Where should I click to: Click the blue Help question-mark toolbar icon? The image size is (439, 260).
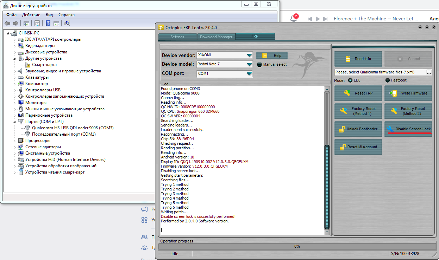click(48, 23)
